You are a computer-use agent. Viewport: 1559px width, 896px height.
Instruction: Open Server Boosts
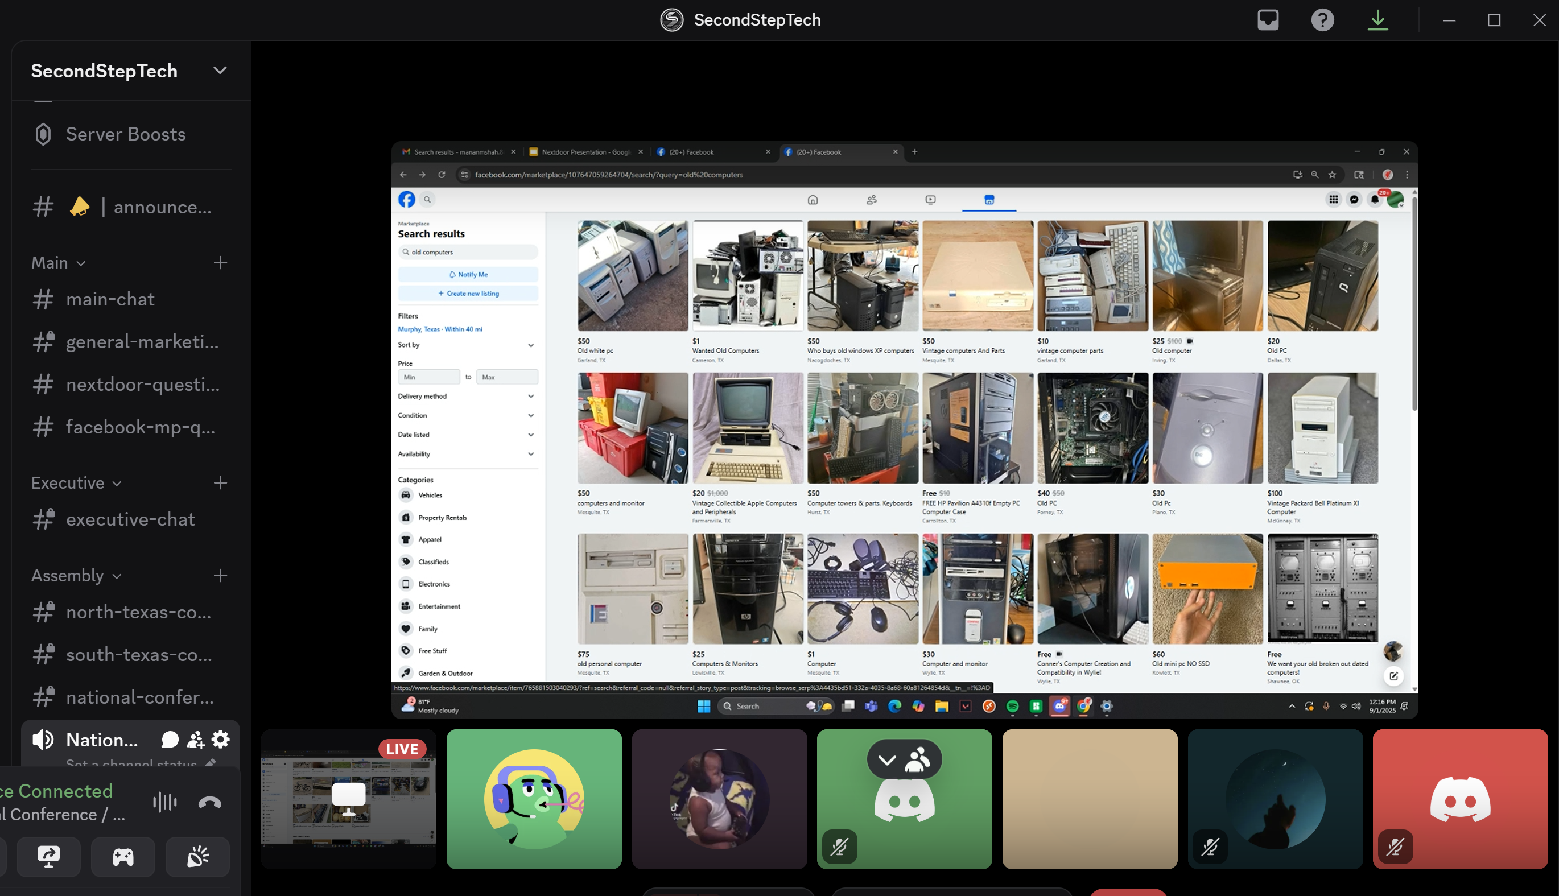point(126,134)
